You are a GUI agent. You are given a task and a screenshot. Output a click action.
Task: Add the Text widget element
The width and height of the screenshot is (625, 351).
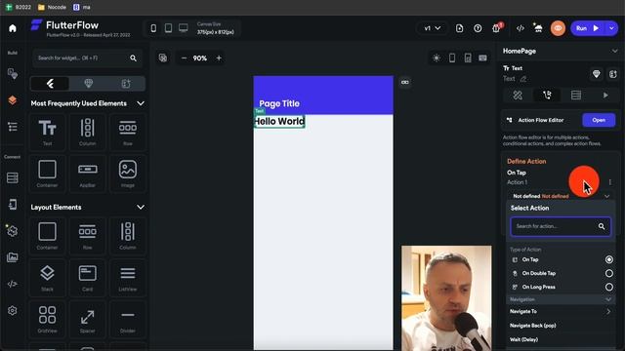point(47,132)
